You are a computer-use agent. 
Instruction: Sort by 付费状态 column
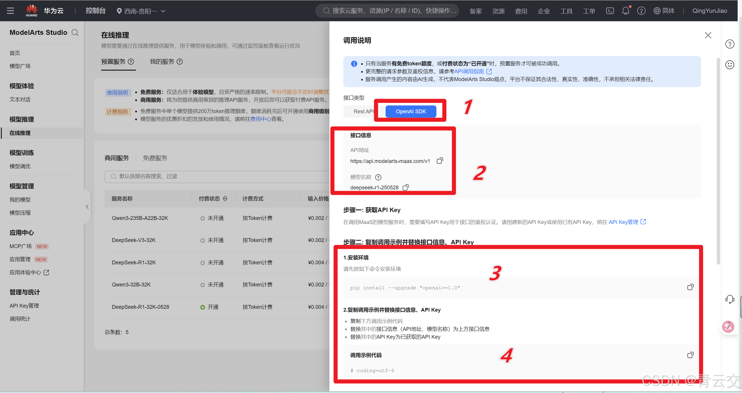point(225,199)
